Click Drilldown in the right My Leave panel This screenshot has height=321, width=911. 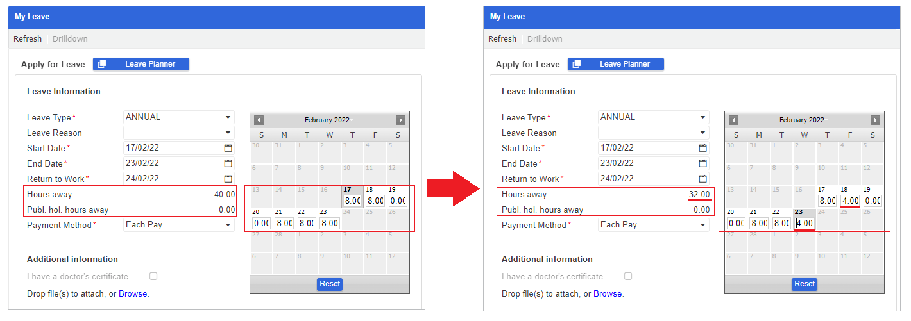pyautogui.click(x=545, y=39)
